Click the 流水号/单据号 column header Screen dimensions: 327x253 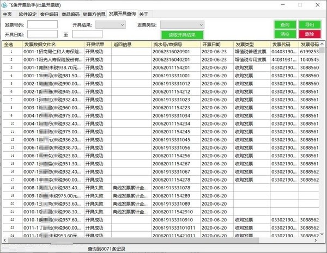tap(175, 45)
